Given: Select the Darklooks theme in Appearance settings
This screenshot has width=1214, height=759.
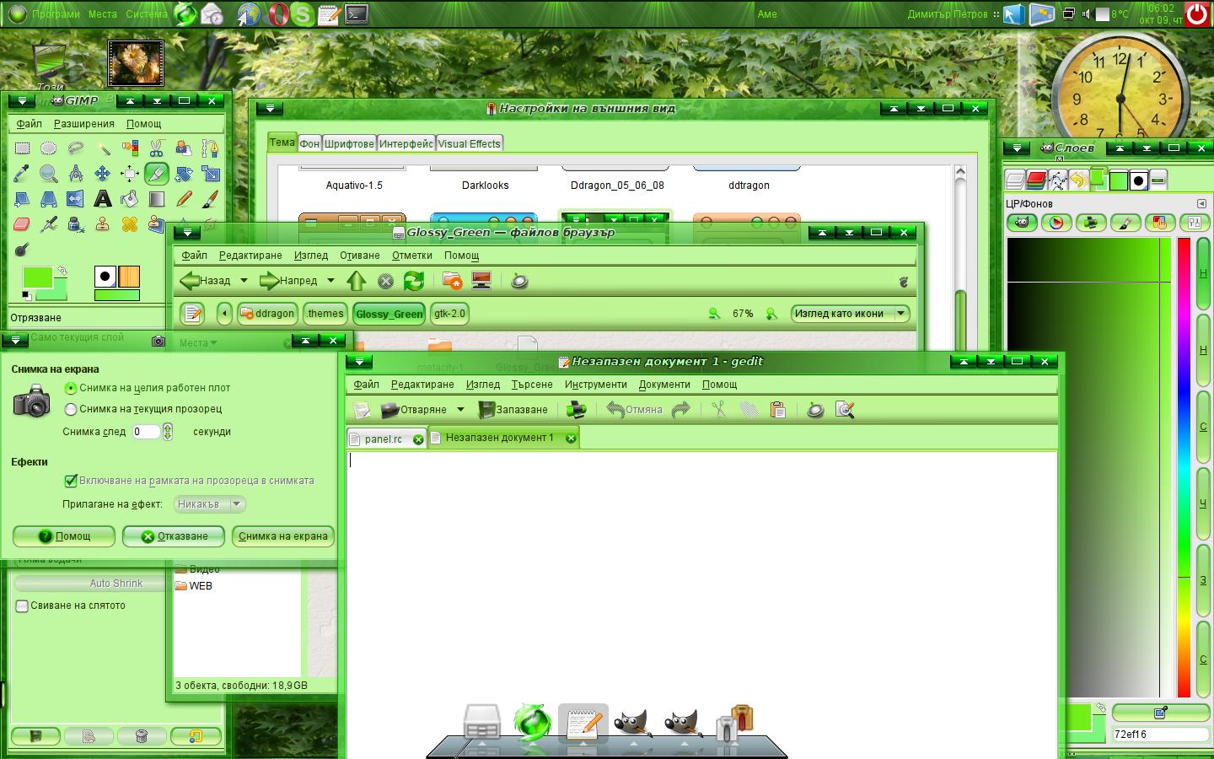Looking at the screenshot, I should 485,186.
